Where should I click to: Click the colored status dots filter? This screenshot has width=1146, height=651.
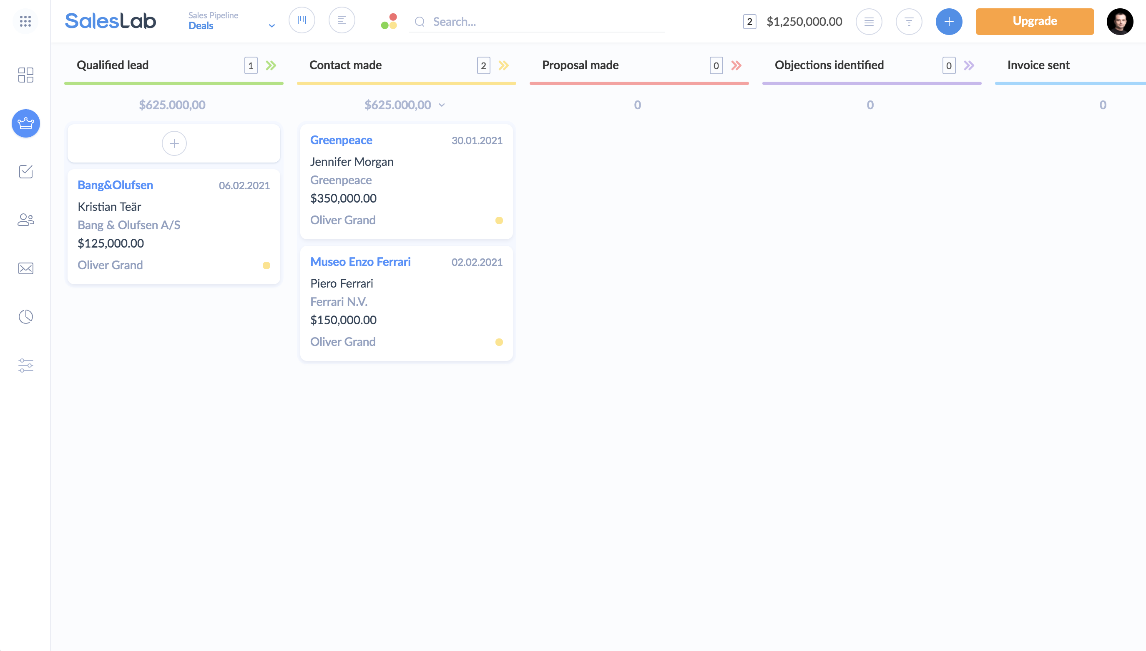(389, 21)
